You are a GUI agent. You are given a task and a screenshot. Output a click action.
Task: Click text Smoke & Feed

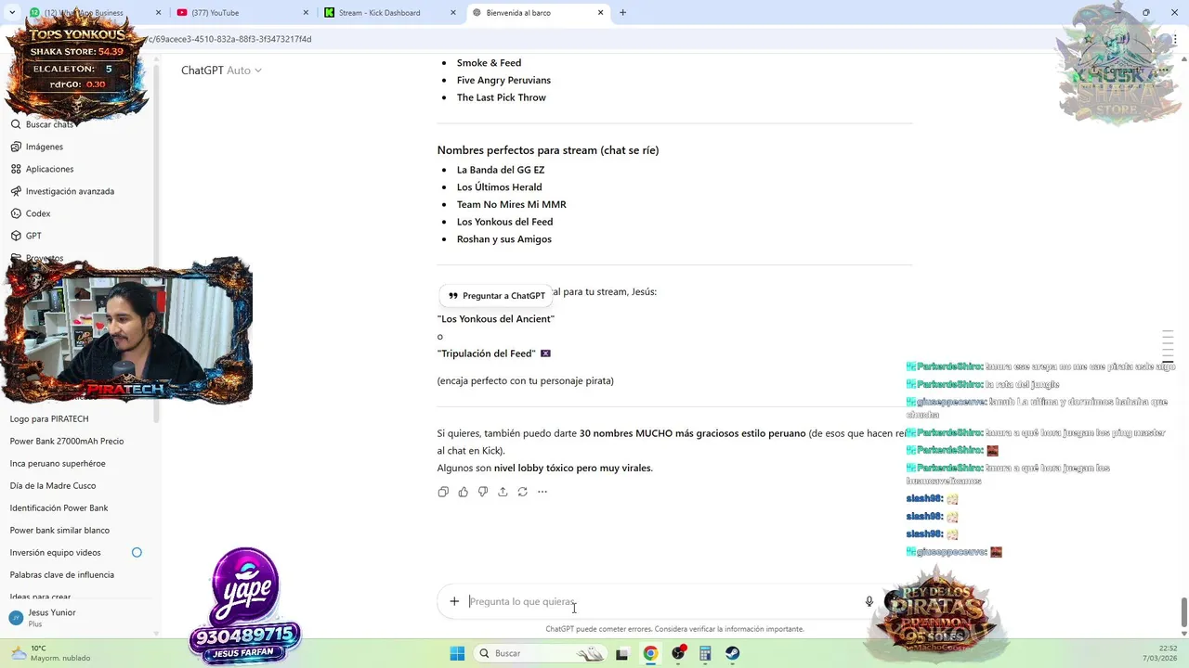489,63
